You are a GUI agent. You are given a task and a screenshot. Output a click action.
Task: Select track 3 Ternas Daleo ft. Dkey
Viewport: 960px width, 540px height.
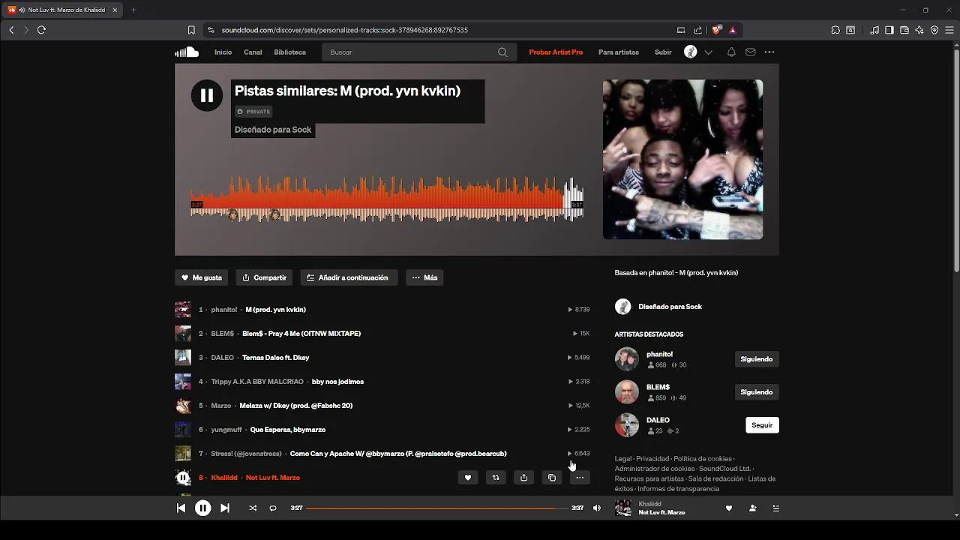point(275,358)
